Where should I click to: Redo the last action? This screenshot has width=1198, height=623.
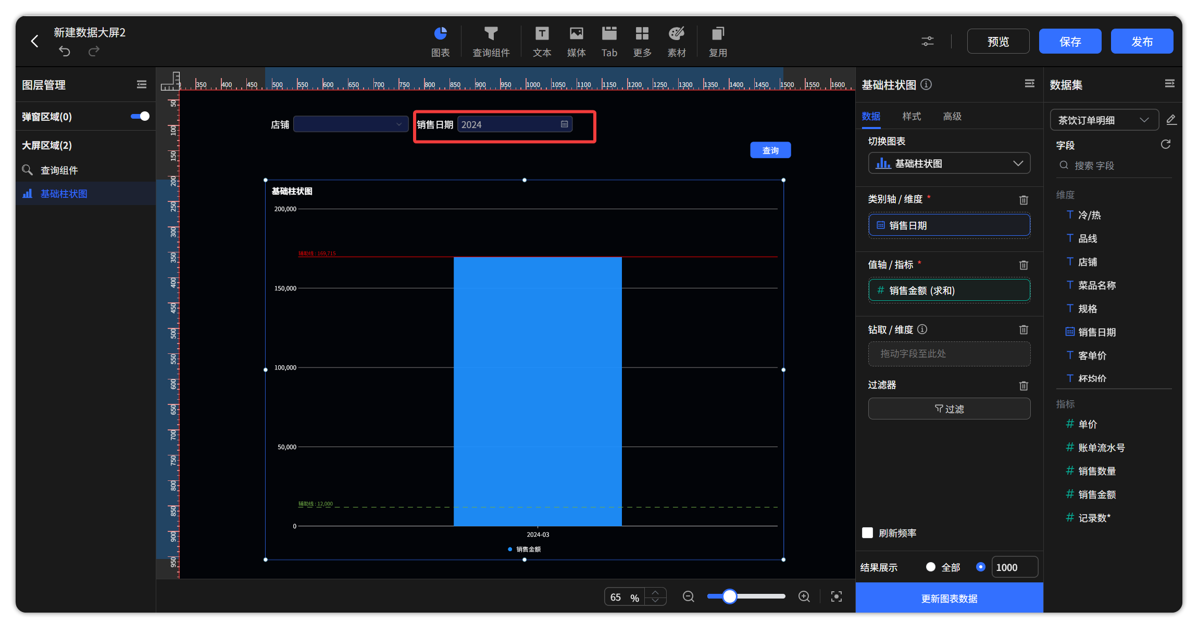point(94,51)
